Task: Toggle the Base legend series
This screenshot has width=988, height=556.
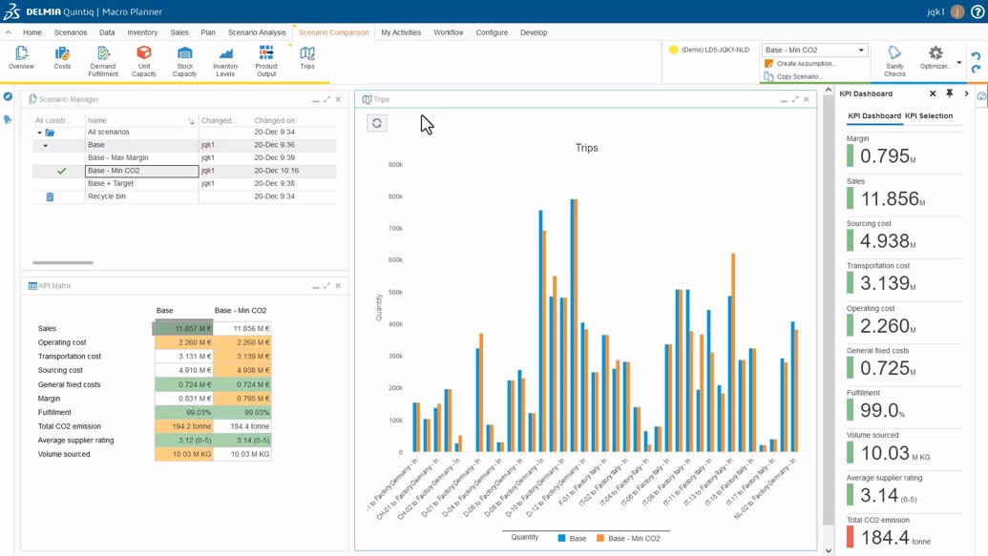Action: click(572, 539)
